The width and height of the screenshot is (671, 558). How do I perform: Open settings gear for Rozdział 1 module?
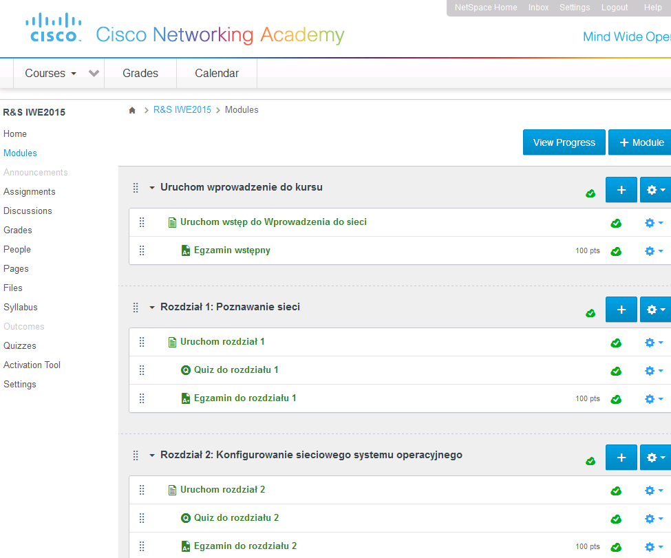[x=656, y=310]
